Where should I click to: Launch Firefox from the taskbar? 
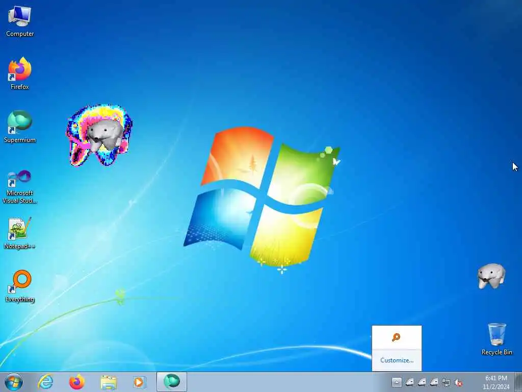coord(77,382)
